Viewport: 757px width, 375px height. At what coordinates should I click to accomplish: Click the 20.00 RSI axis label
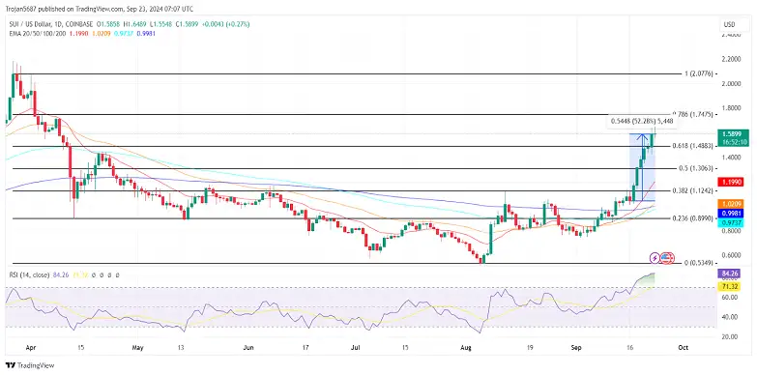pos(730,337)
